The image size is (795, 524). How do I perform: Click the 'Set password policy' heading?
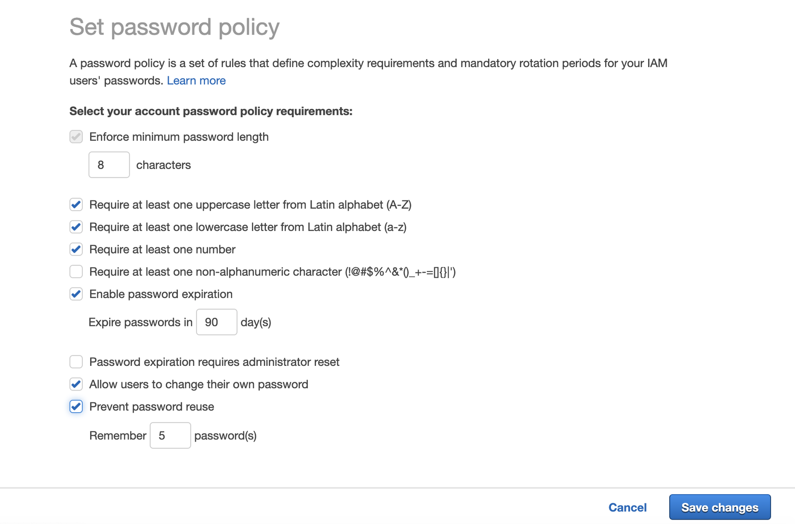[x=174, y=27]
